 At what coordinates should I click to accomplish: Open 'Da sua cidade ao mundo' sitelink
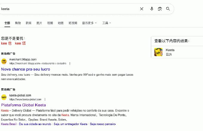35,124
